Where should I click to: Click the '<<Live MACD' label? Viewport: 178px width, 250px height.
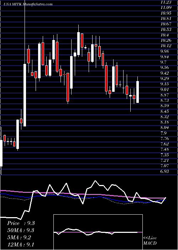pyautogui.click(x=150, y=241)
